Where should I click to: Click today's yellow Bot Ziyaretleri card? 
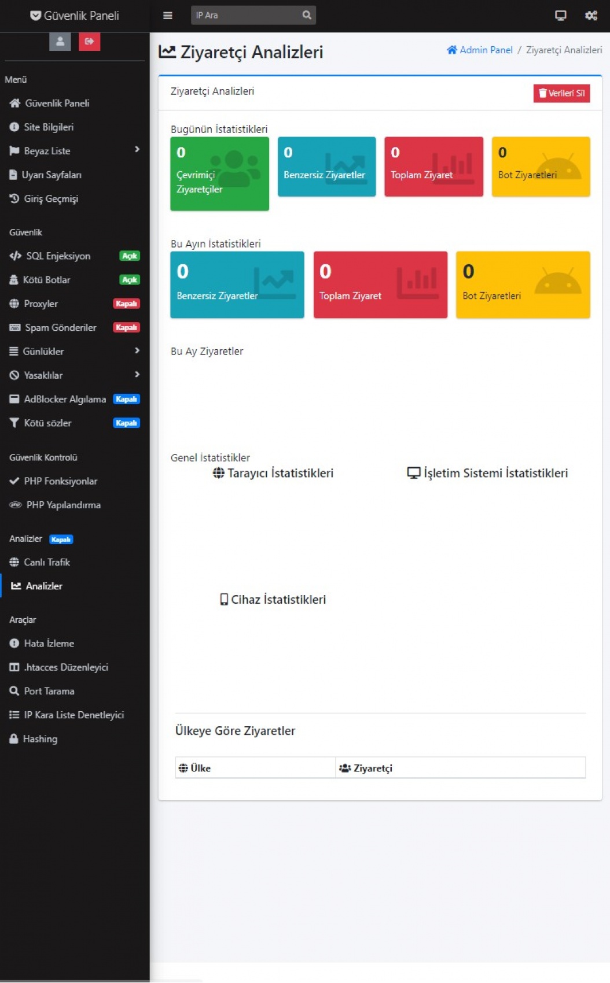tap(541, 167)
